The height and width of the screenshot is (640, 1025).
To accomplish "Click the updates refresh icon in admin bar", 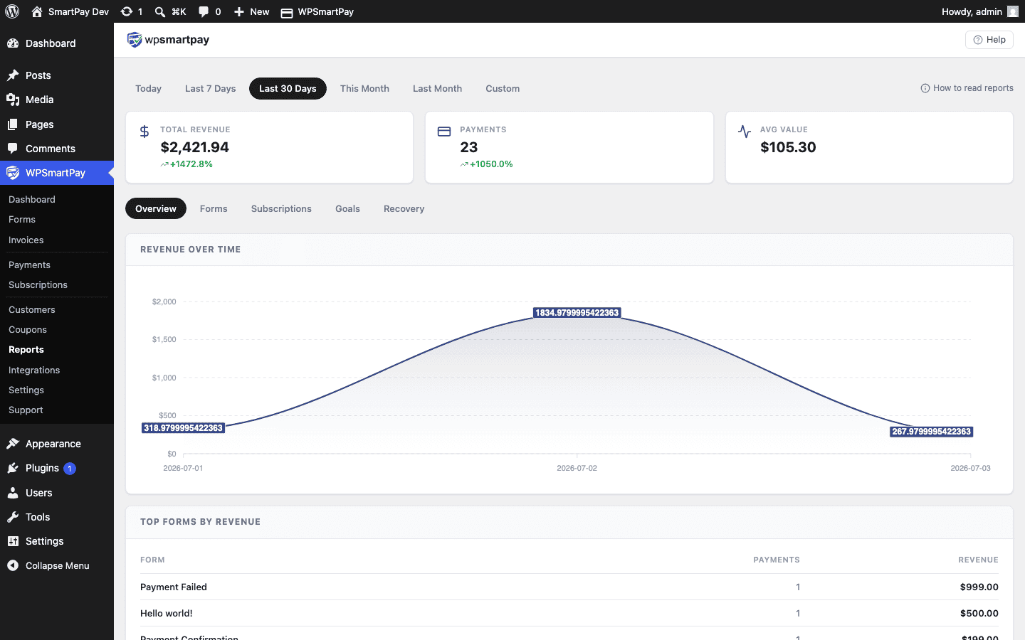I will pos(127,11).
